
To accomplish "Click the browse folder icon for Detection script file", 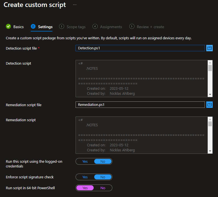I will pyautogui.click(x=209, y=48).
